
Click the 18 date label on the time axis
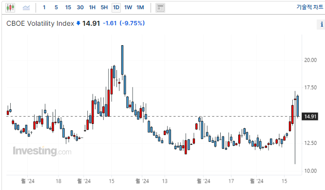click(x=58, y=181)
